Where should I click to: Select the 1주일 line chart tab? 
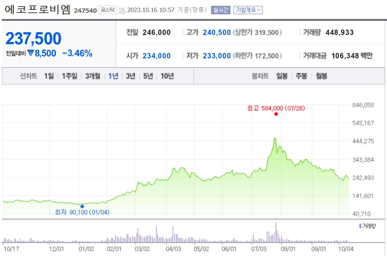69,76
